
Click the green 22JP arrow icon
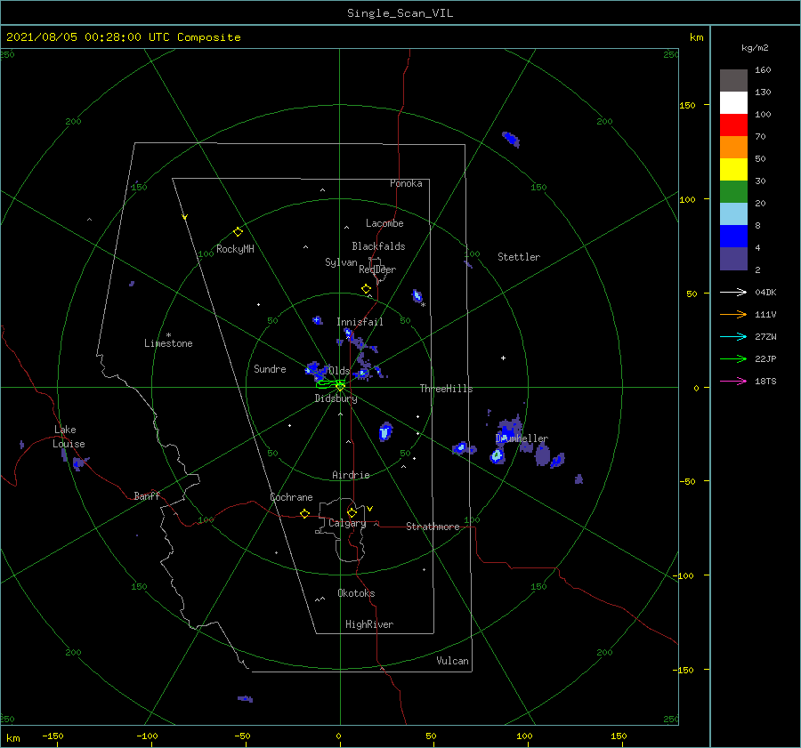[x=733, y=359]
